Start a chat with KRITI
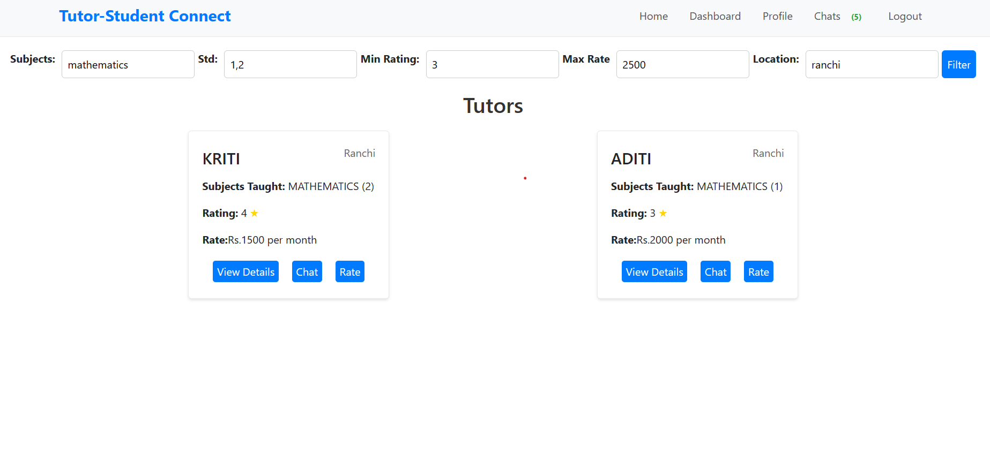The height and width of the screenshot is (462, 990). tap(307, 272)
